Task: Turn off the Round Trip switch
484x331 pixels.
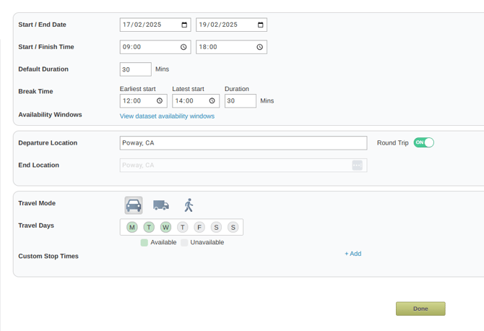Action: (x=424, y=142)
